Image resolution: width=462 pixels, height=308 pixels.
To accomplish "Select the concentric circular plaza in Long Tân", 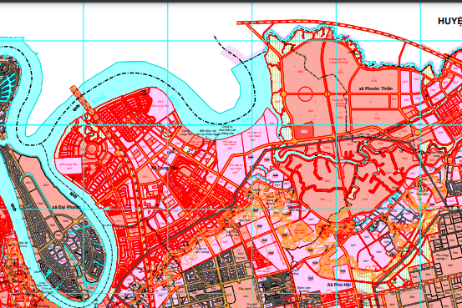I will click(x=93, y=148).
